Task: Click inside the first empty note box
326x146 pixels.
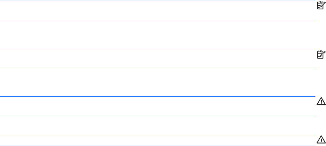Action: click(157, 11)
